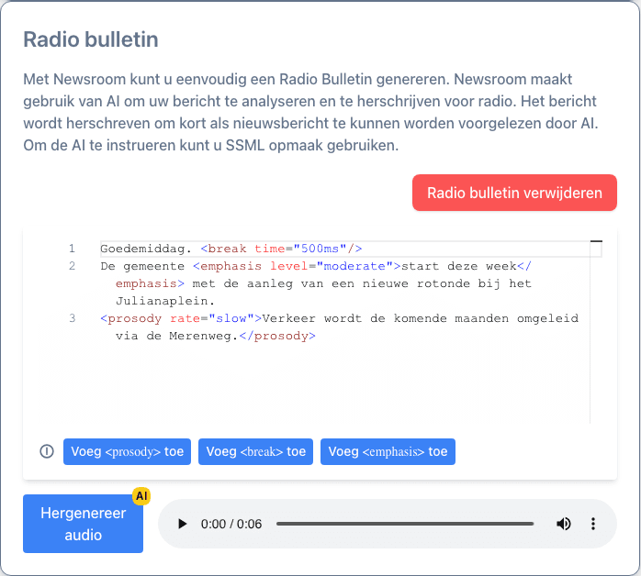The height and width of the screenshot is (576, 641).
Task: Mute the audio player volume
Action: (563, 524)
